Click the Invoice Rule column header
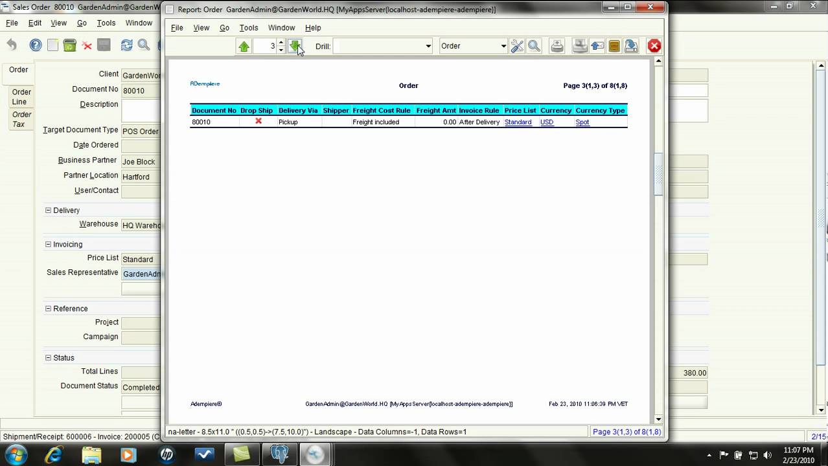 479,110
